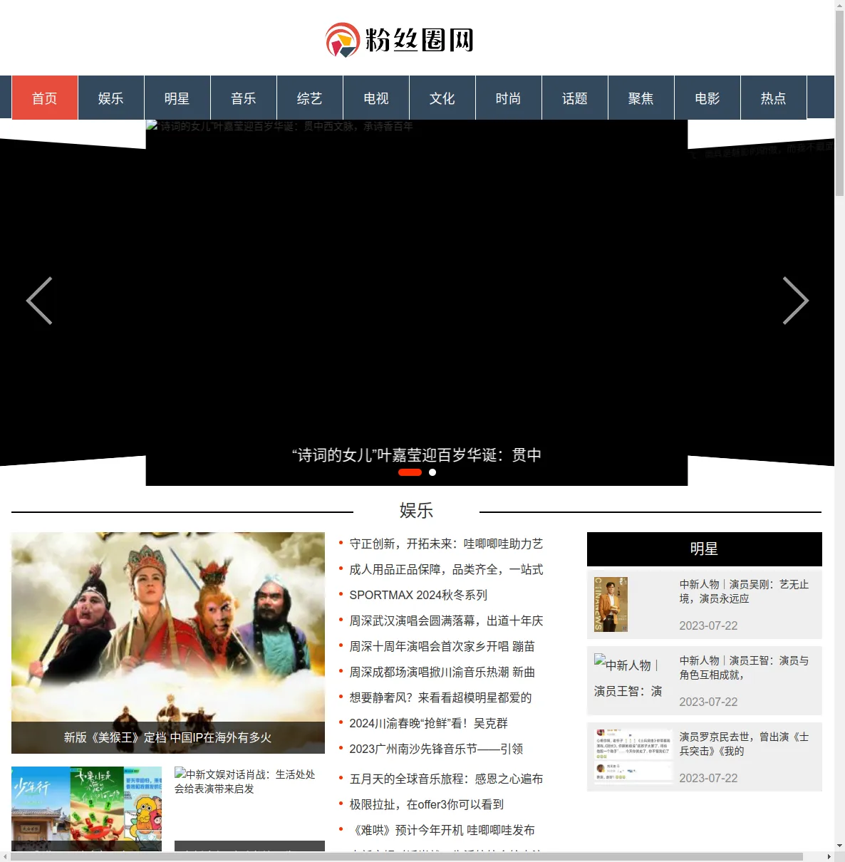
Task: Open SPORTMAX 2024秋冬系列 news item
Action: (x=418, y=595)
